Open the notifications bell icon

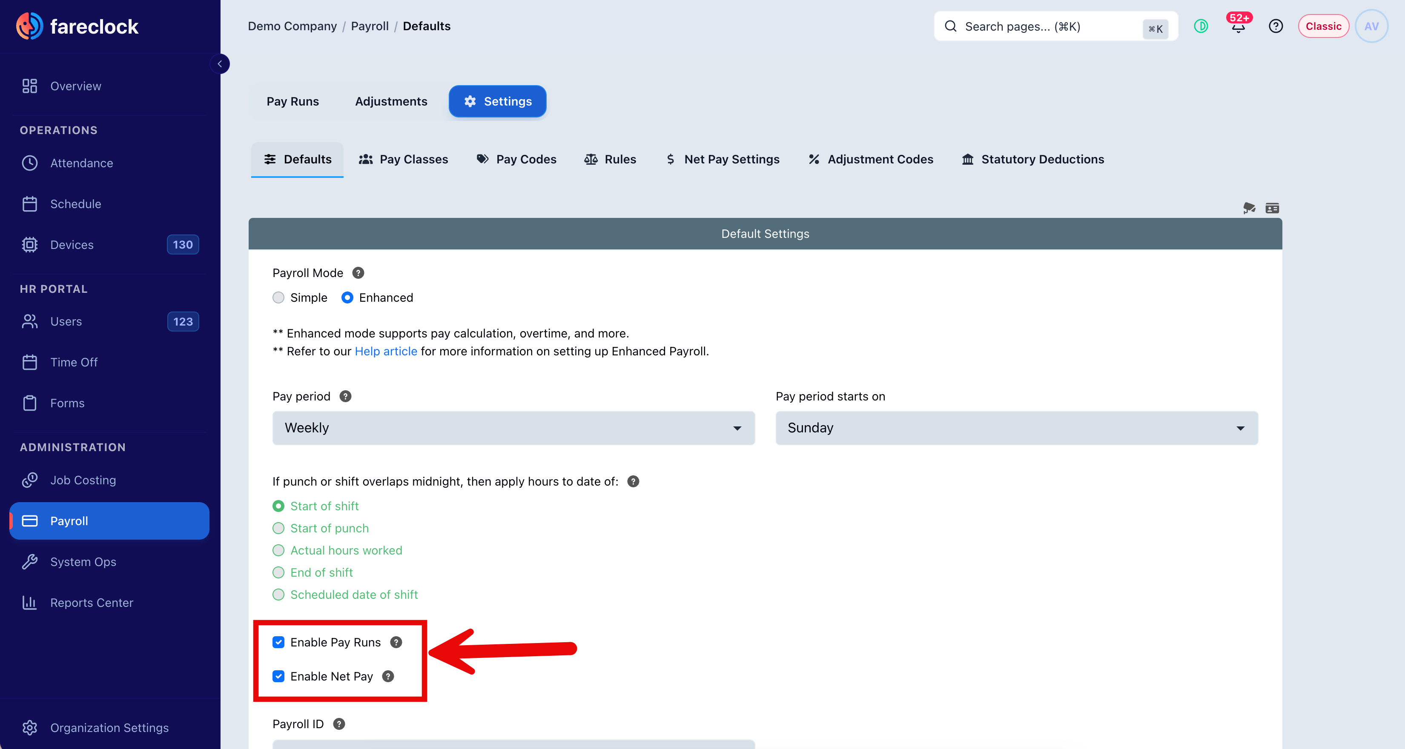coord(1238,26)
